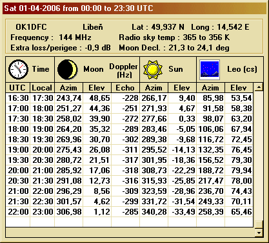The image size is (269, 243).
Task: Select the 20:00 UTC cell
Action: 18,171
